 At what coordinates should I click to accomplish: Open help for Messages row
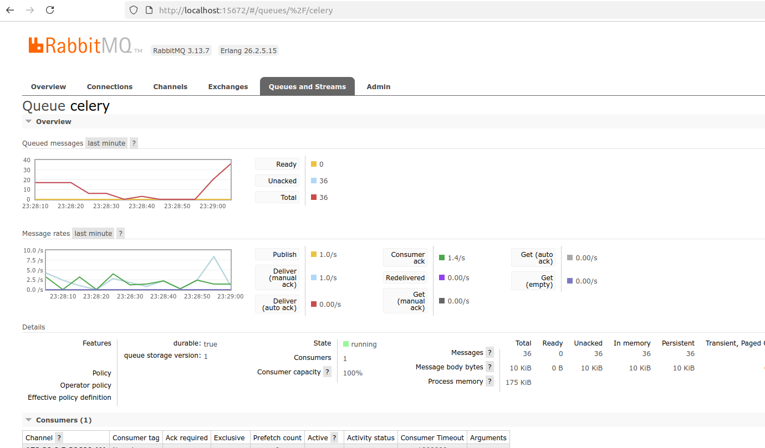pyautogui.click(x=489, y=352)
